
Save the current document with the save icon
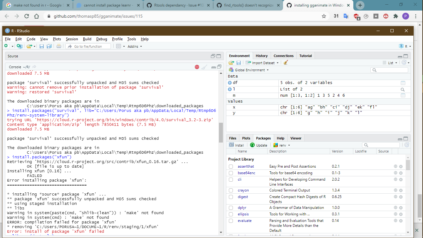(41, 46)
